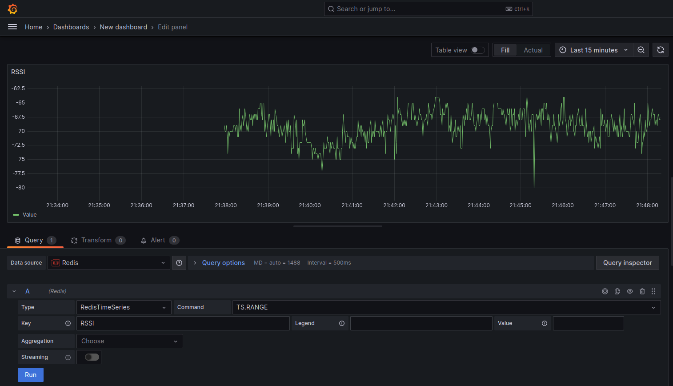Hide query A responses via eye icon
Image resolution: width=673 pixels, height=386 pixels.
(630, 291)
